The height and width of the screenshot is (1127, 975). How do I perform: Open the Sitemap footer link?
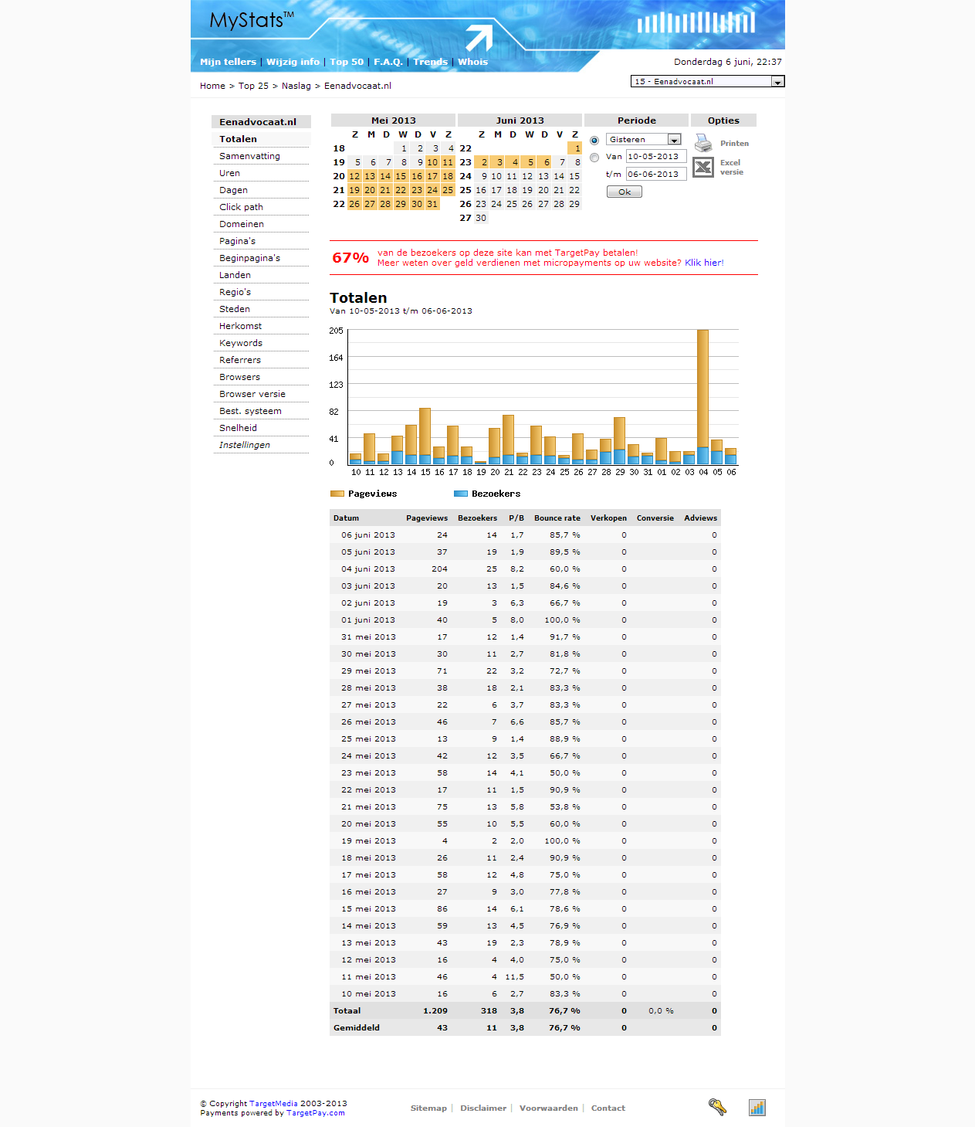[x=428, y=1108]
